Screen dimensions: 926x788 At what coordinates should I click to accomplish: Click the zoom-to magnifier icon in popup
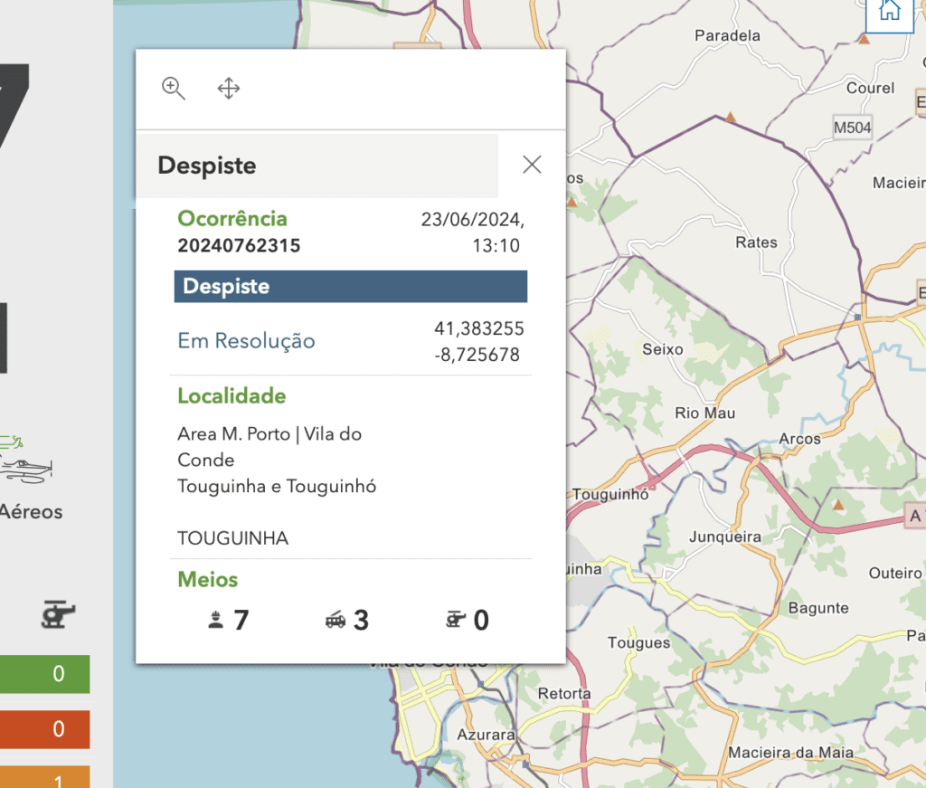tap(173, 89)
